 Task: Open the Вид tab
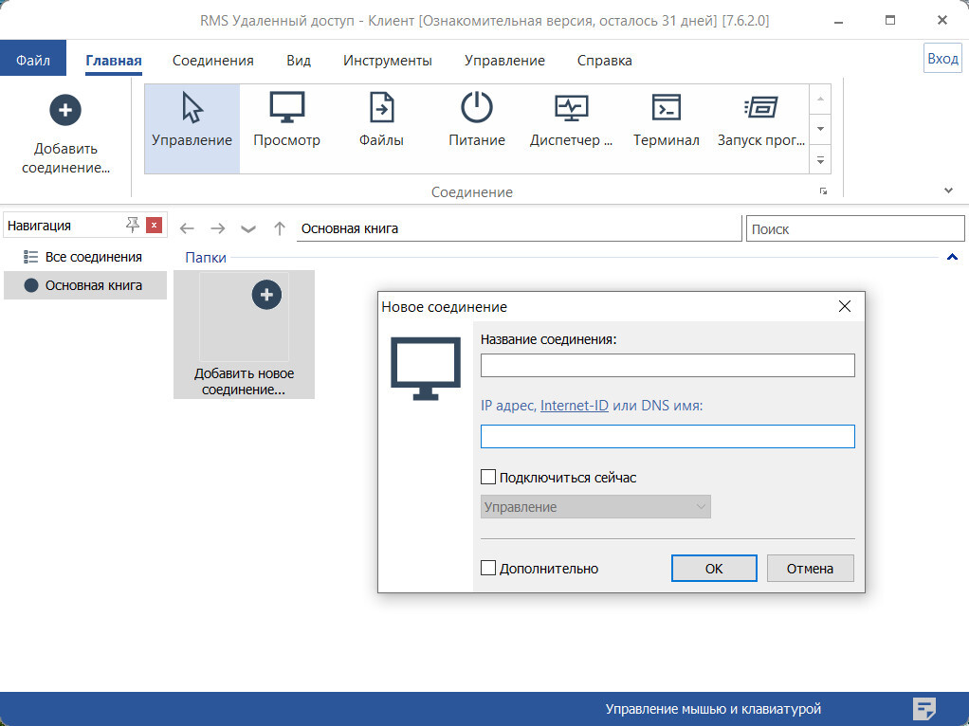coord(299,61)
